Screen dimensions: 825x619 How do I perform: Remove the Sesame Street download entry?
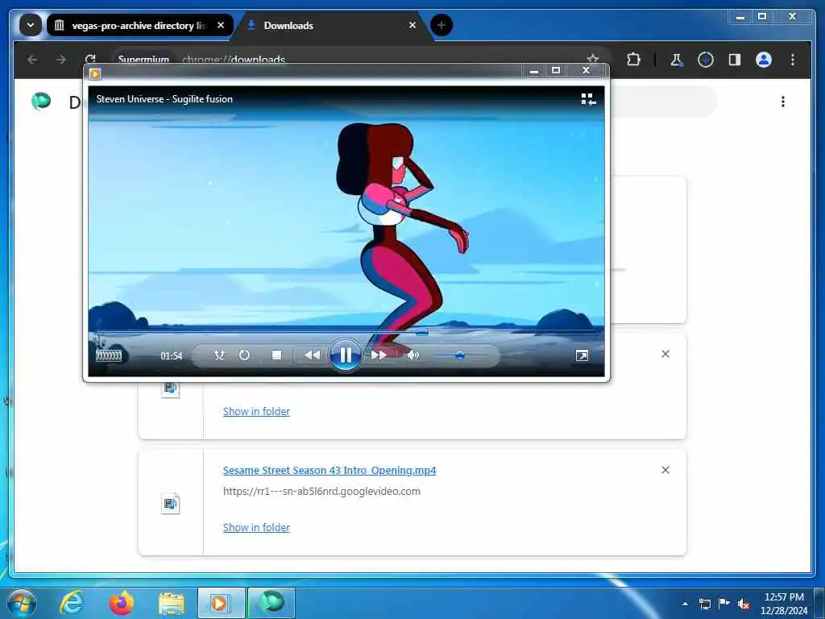point(665,470)
